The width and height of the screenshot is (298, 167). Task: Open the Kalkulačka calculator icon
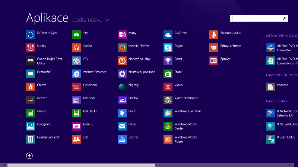pos(76,113)
